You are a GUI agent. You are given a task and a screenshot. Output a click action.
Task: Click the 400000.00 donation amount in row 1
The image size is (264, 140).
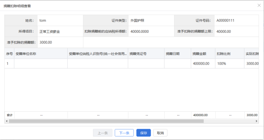coord(201,64)
